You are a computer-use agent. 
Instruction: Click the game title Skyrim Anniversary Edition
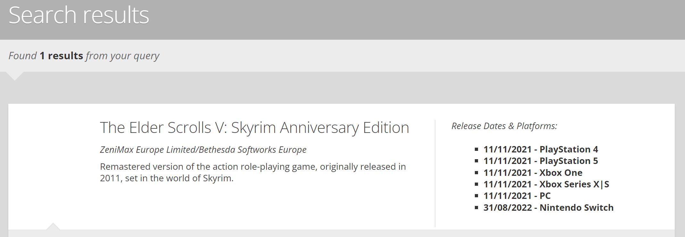point(254,127)
